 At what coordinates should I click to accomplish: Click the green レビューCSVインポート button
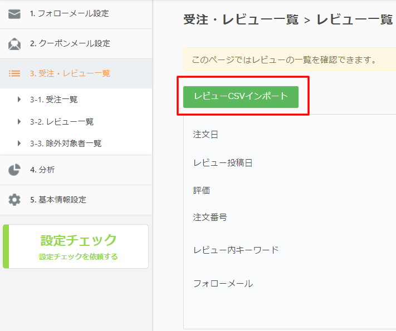241,97
